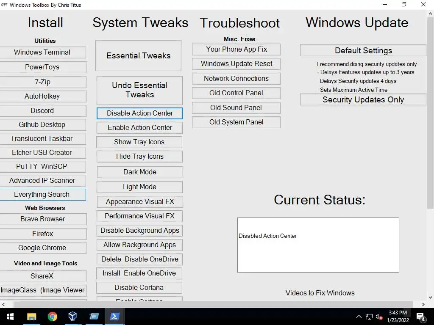Run Windows Update Reset
Image resolution: width=434 pixels, height=325 pixels.
pyautogui.click(x=236, y=64)
